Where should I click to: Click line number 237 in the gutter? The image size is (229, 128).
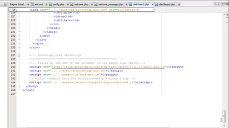tap(13, 55)
